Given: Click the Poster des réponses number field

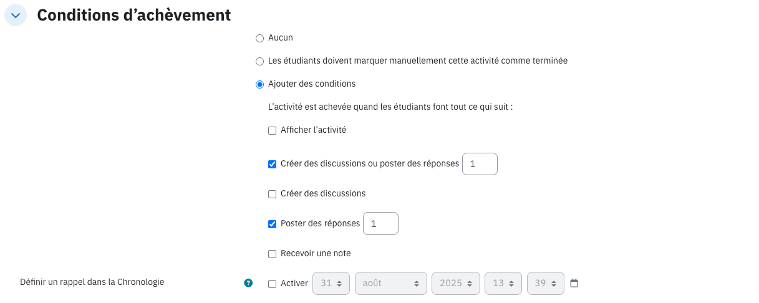Looking at the screenshot, I should pyautogui.click(x=380, y=224).
